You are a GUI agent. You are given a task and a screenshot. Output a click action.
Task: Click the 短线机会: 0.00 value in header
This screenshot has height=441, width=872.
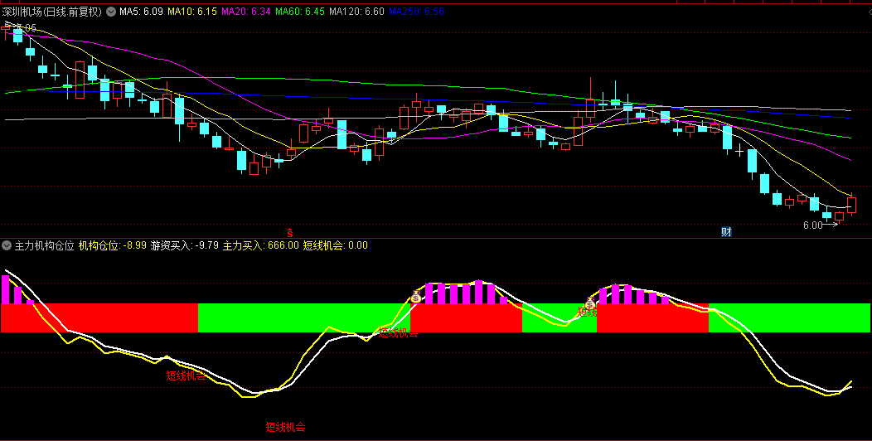point(336,245)
